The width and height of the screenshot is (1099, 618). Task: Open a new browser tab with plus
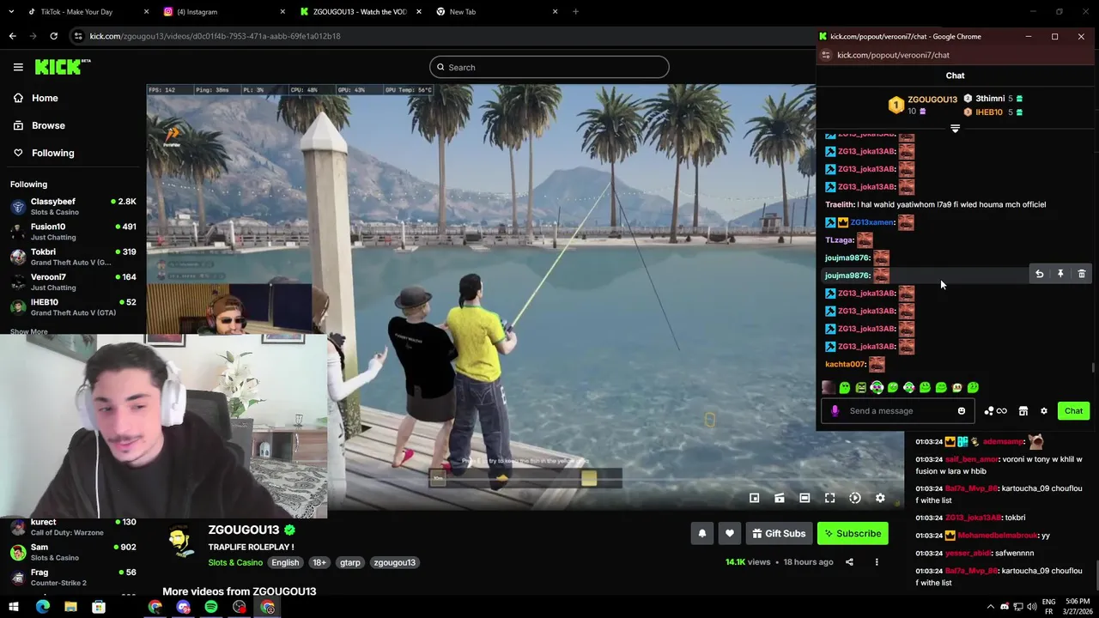click(575, 12)
